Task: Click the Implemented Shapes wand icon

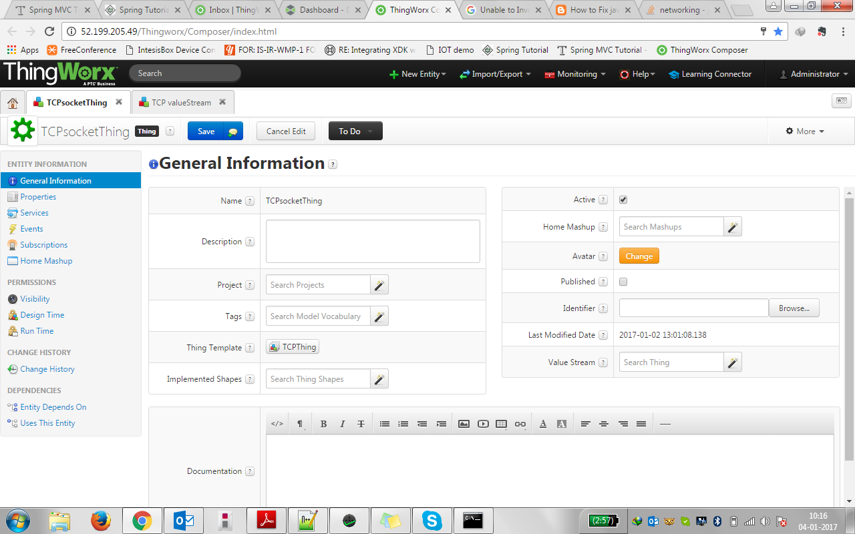Action: pos(379,379)
